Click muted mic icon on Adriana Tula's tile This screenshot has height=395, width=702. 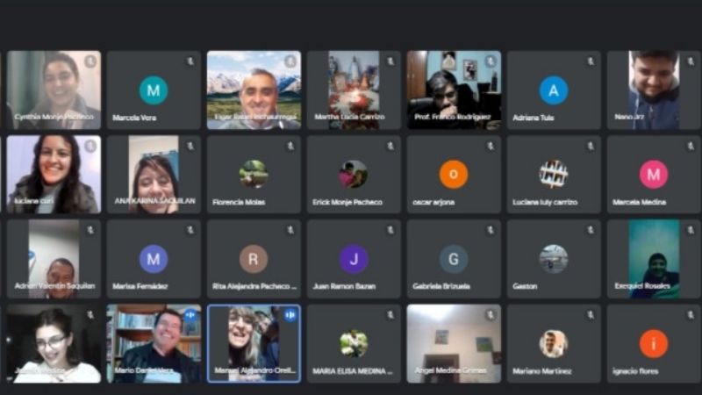click(x=591, y=61)
